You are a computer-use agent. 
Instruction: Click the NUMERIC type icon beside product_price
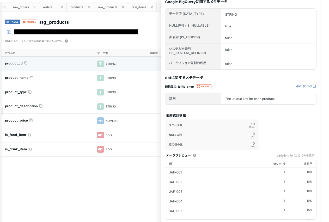coord(100,121)
